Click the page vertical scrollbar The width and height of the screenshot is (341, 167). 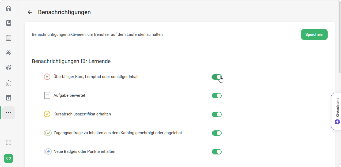tap(339, 37)
